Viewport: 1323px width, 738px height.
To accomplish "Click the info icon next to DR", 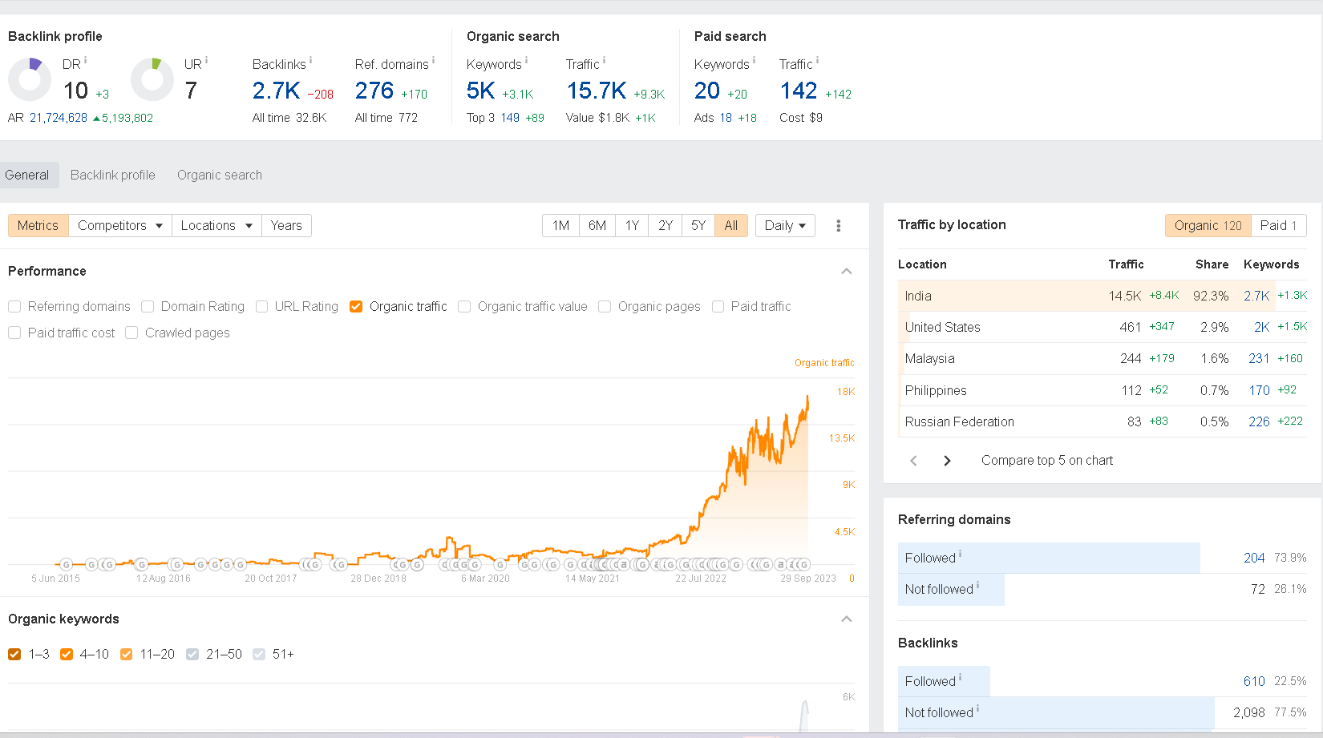I will [85, 61].
